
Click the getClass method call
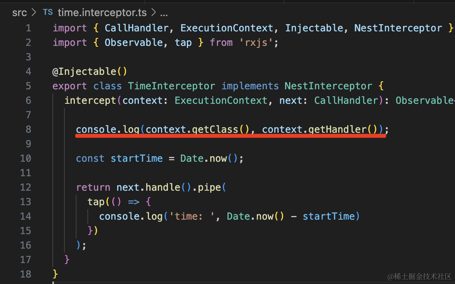click(215, 130)
